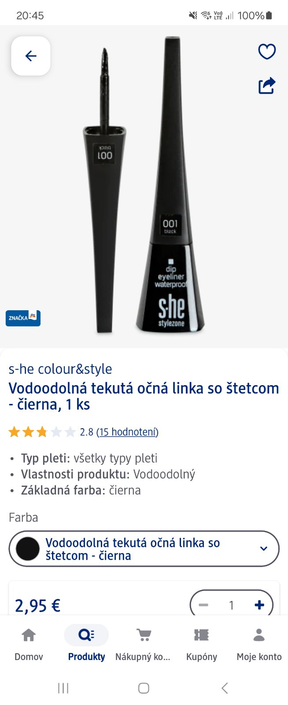
Task: Go to Domov home tab
Action: coord(29,644)
